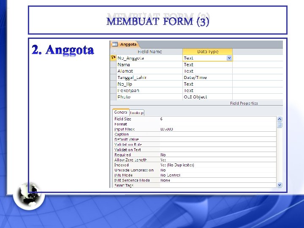Click the properties scrollbar up arrow
Image resolution: width=304 pixels, height=228 pixels.
click(280, 119)
